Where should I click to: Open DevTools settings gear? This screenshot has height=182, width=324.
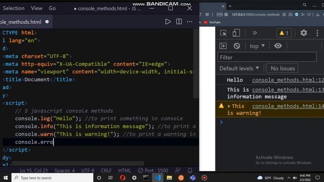tap(304, 33)
